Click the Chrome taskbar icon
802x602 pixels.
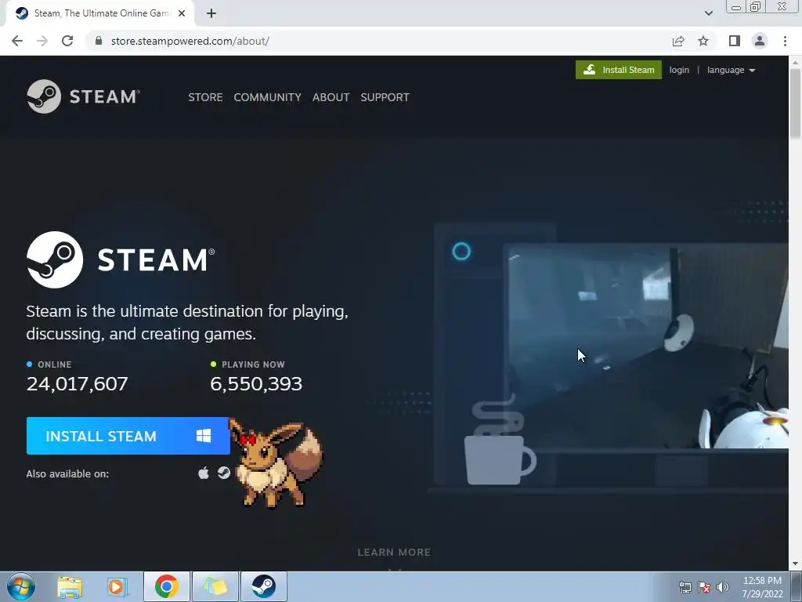point(166,586)
